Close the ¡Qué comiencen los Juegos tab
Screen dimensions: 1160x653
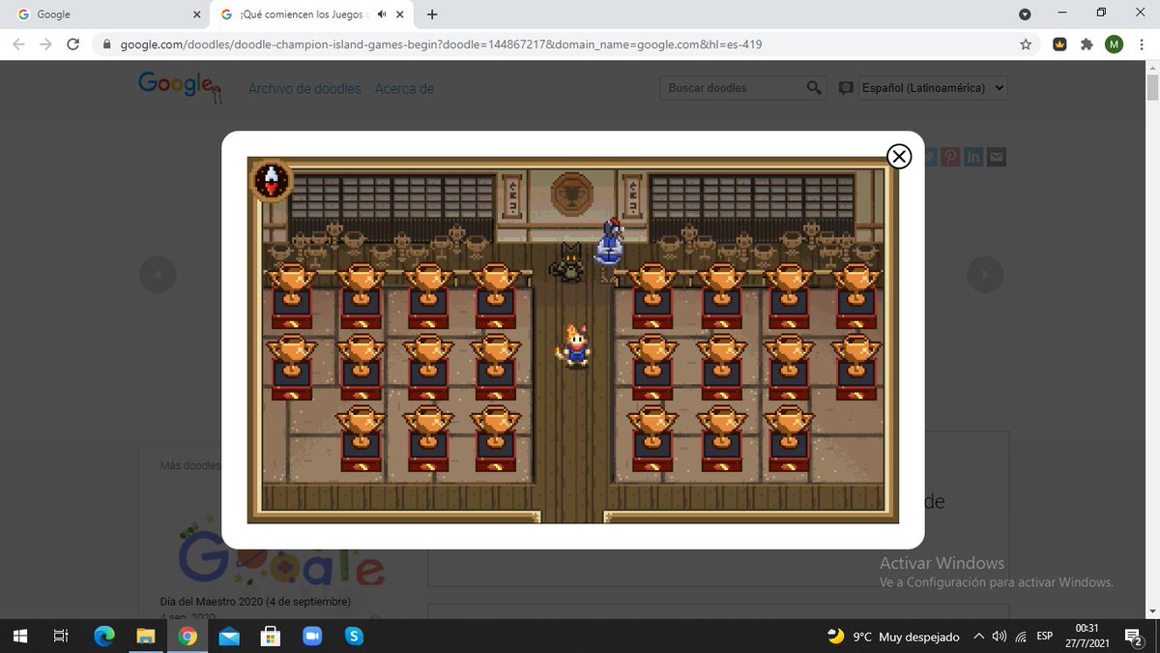click(x=400, y=15)
